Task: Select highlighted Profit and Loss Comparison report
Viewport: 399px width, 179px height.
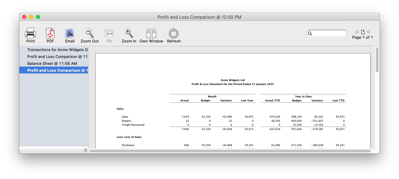Action: click(x=54, y=70)
